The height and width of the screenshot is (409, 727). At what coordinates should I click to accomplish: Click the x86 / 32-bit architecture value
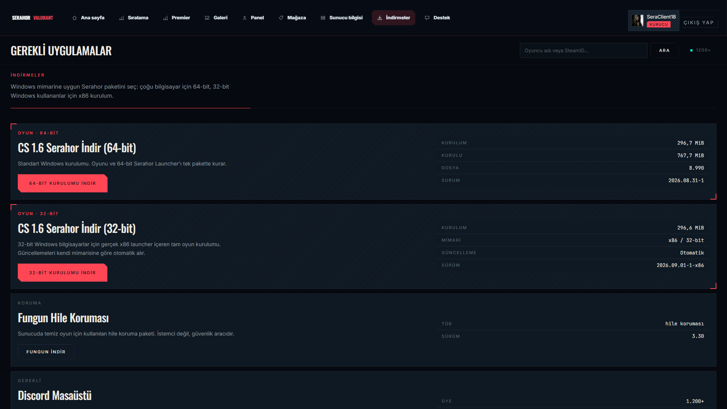[686, 240]
